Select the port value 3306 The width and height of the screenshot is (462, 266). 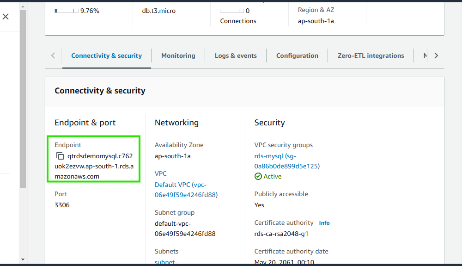[x=62, y=205]
